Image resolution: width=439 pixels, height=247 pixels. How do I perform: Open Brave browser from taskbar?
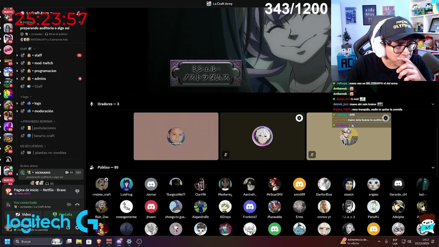[99, 242]
